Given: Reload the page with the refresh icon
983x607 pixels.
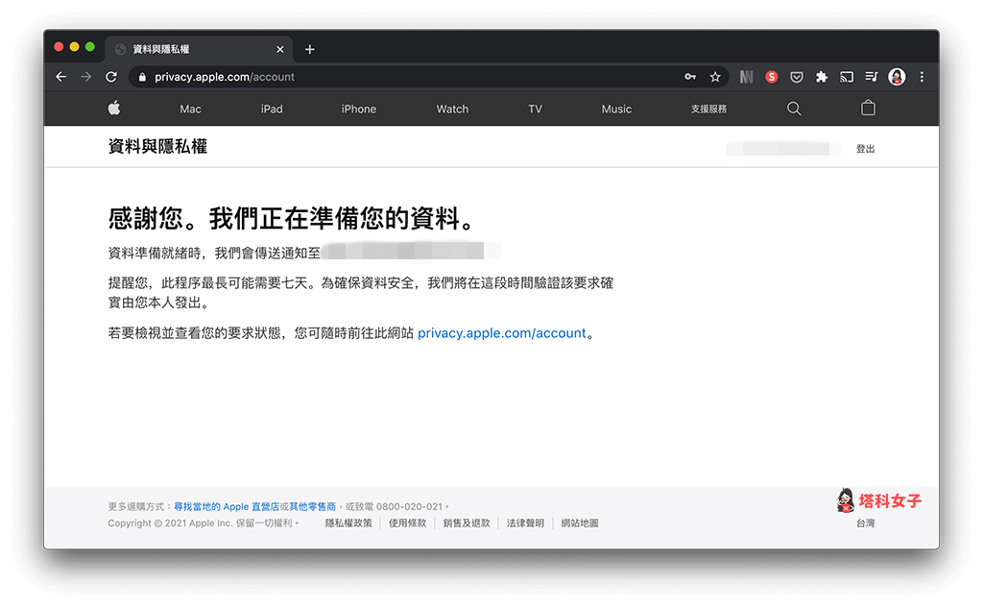Looking at the screenshot, I should pyautogui.click(x=111, y=77).
